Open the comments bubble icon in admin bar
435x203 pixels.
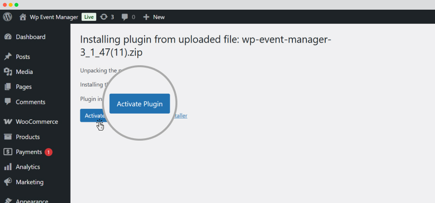(x=125, y=17)
